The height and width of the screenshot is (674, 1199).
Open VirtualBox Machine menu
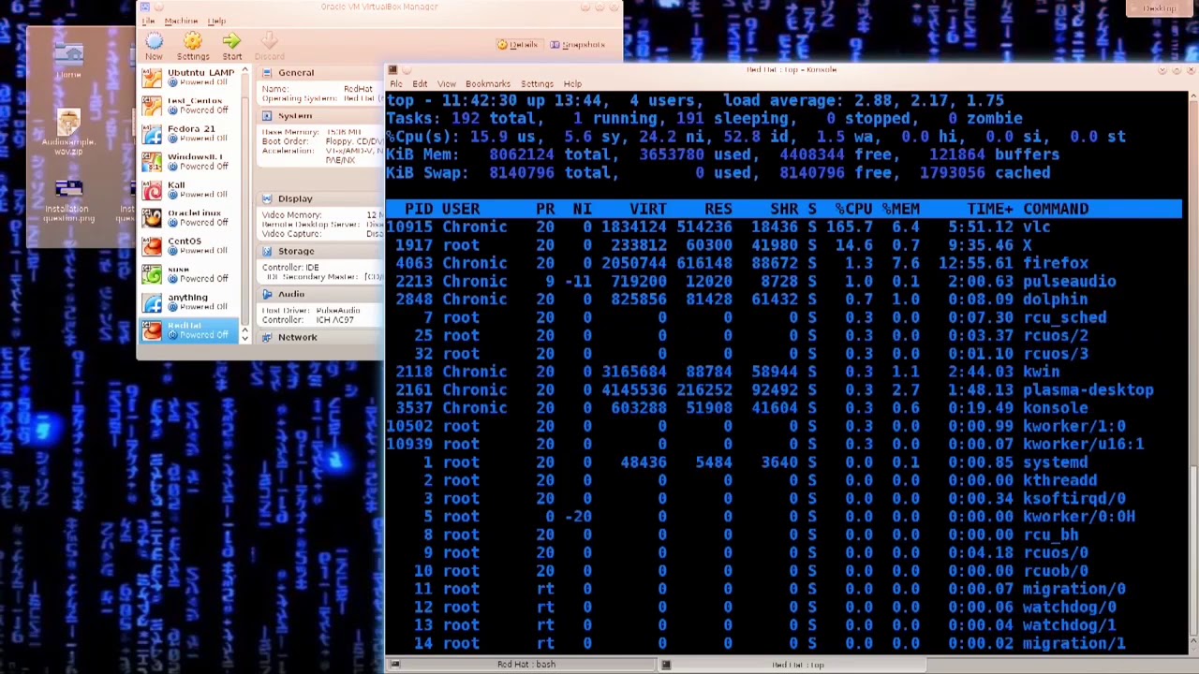coord(181,21)
